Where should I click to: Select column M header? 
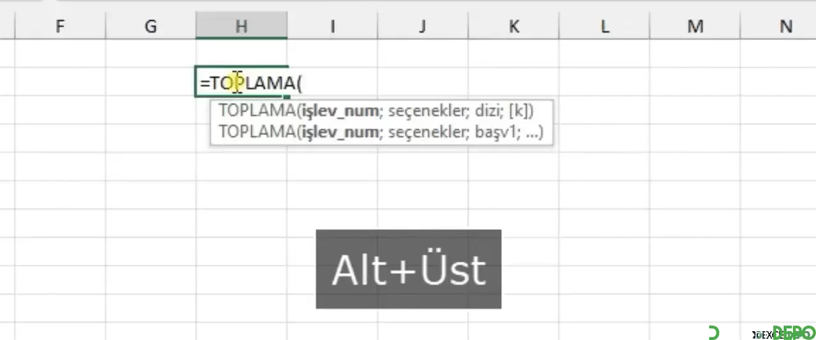[x=695, y=26]
